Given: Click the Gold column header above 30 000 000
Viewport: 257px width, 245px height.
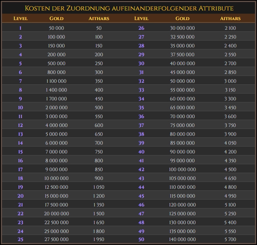Looking at the screenshot, I should point(183,18).
